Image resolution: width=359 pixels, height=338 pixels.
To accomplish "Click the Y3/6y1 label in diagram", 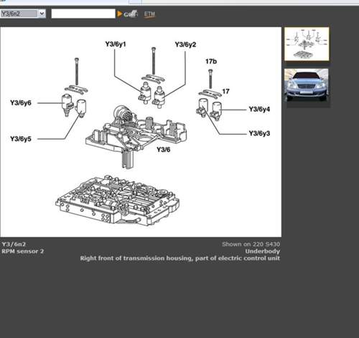I will coord(116,44).
